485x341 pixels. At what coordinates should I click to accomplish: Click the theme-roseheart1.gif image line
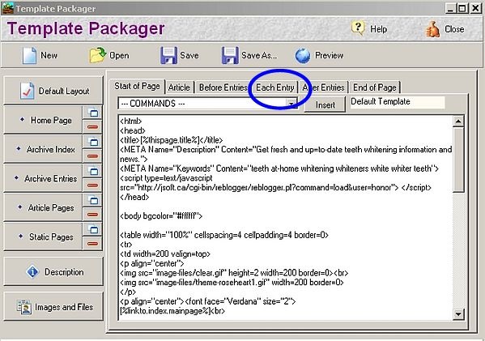click(232, 282)
